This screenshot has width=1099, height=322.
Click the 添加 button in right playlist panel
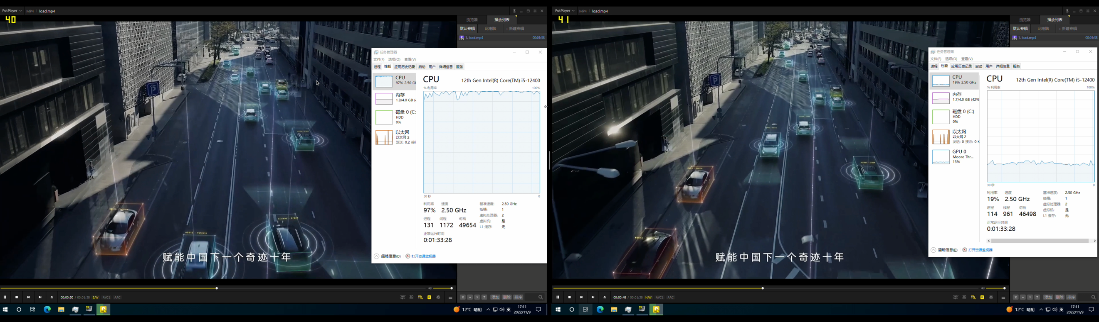(x=1048, y=297)
